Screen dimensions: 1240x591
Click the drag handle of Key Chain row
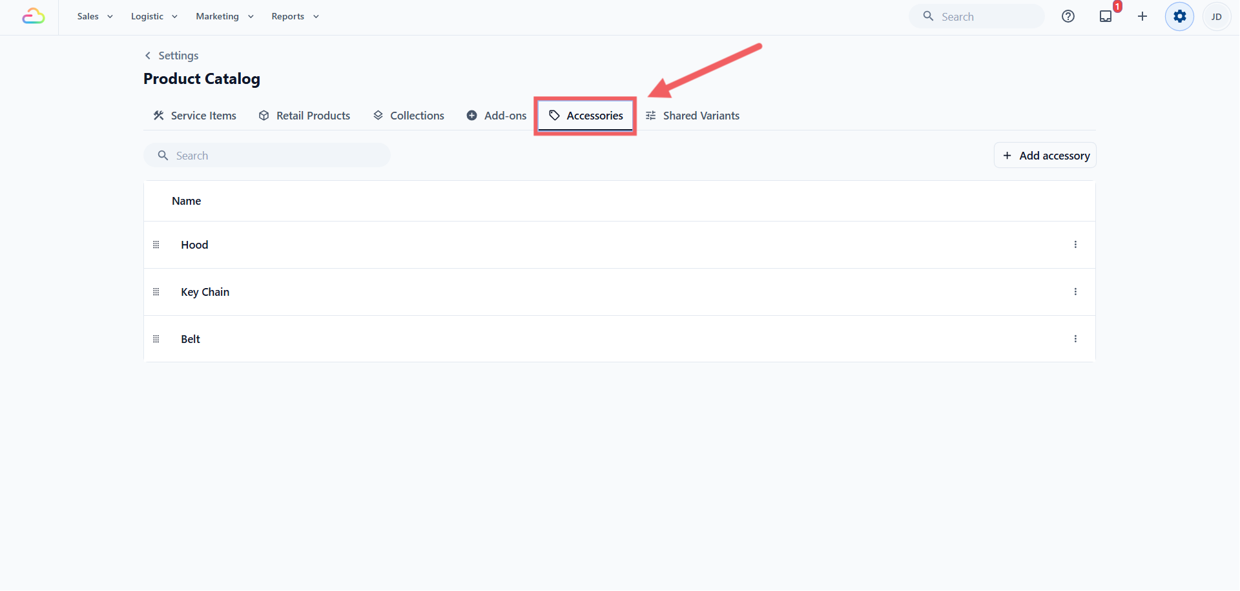156,292
